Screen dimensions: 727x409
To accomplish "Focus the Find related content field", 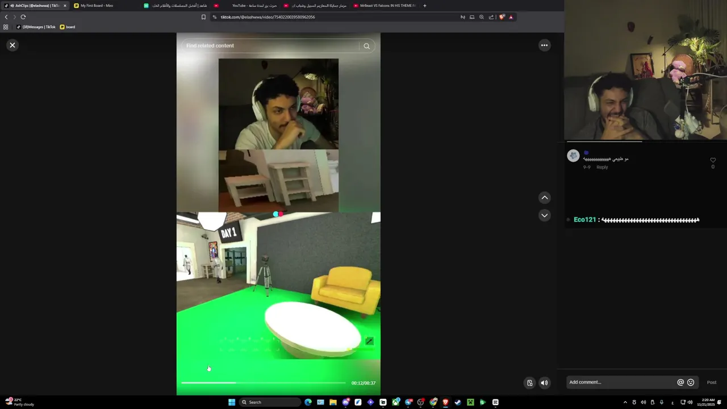I will pos(271,45).
